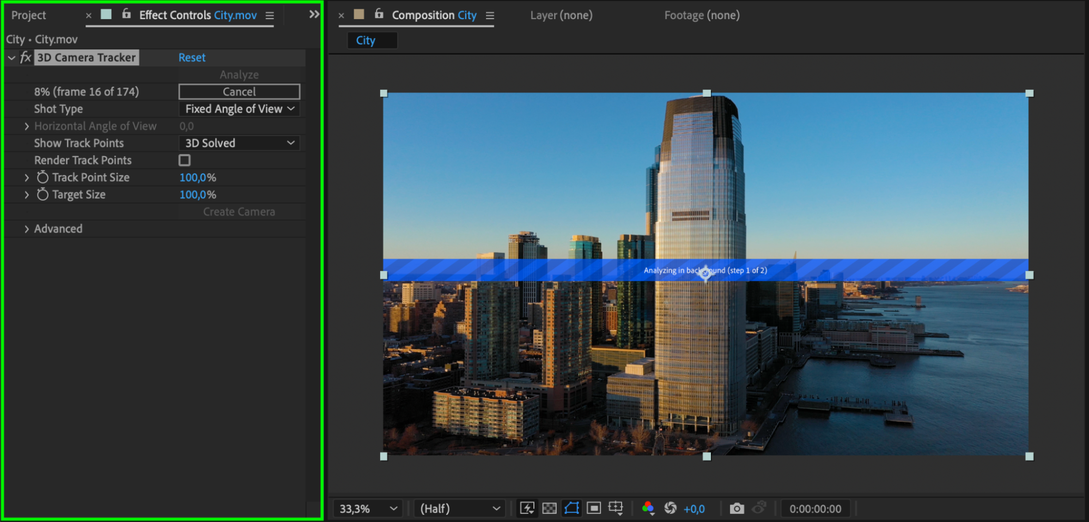Click the Track Point Size value
Image resolution: width=1089 pixels, height=522 pixels.
197,177
